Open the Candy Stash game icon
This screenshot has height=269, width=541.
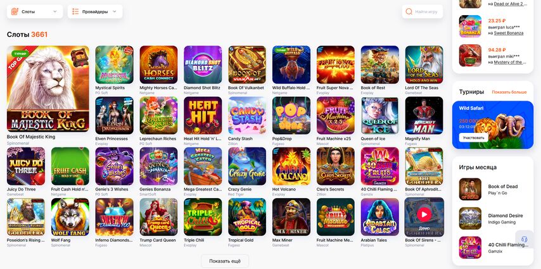[x=247, y=115]
